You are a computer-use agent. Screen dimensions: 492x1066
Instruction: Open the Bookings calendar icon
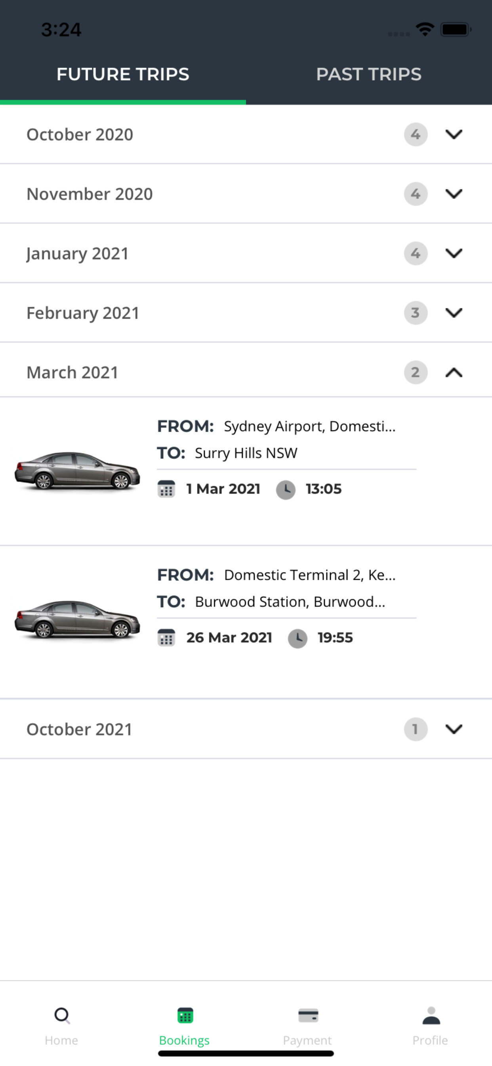pyautogui.click(x=185, y=1015)
